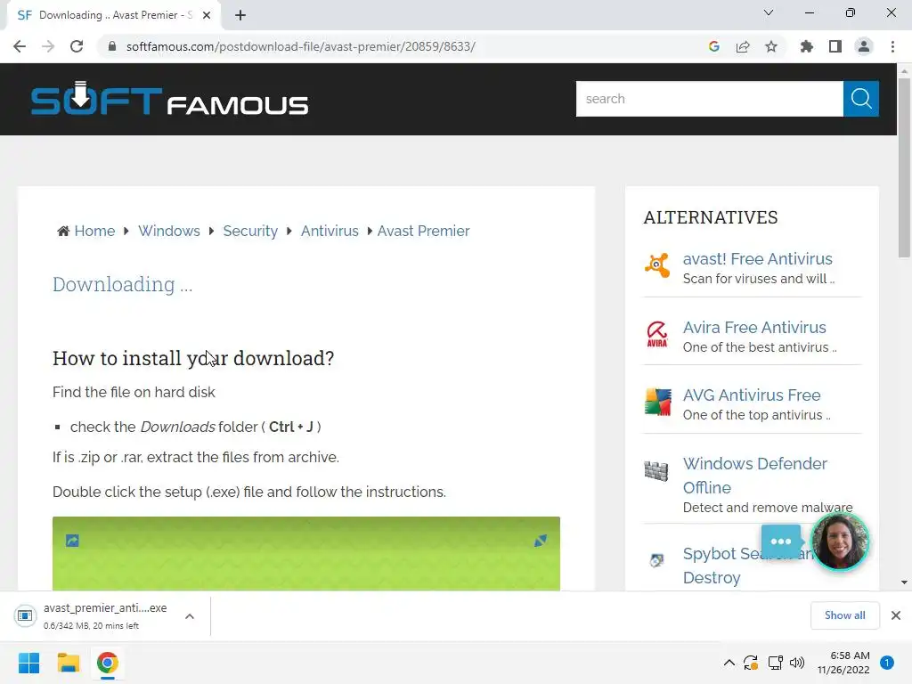Open the Windows breadcrumb link
The height and width of the screenshot is (684, 912).
[x=168, y=231]
